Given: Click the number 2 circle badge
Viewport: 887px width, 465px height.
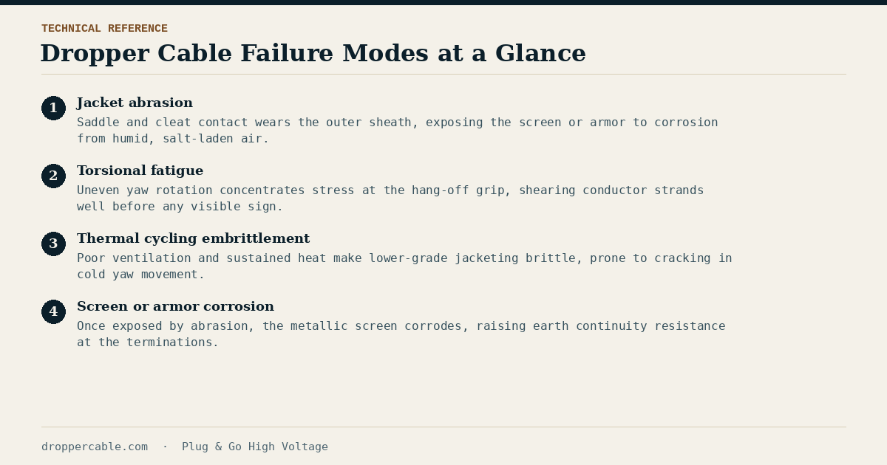Looking at the screenshot, I should tap(53, 176).
